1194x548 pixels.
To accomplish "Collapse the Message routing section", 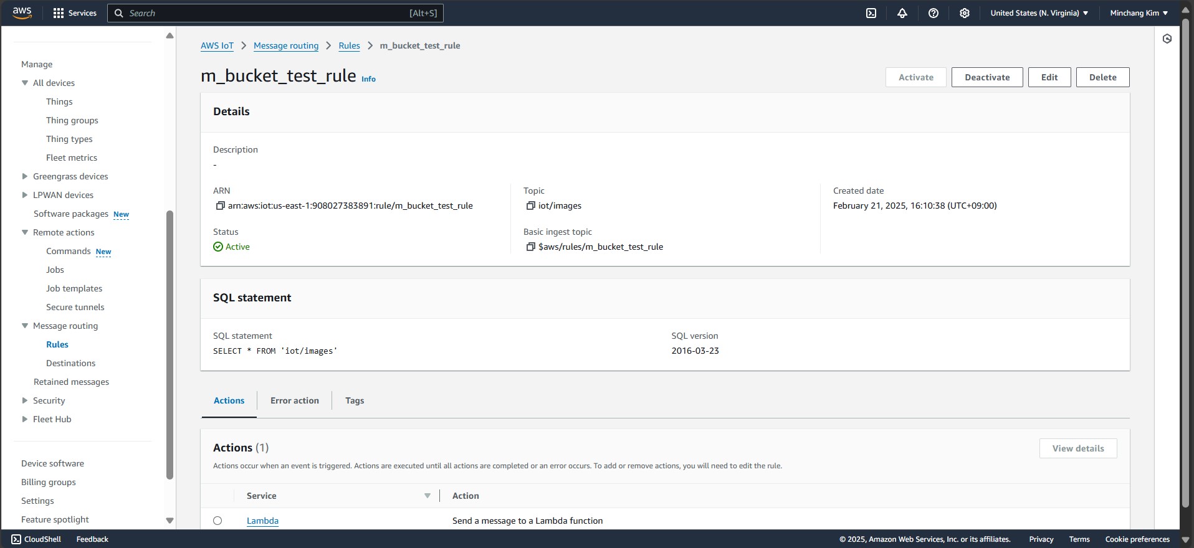I will tap(25, 326).
